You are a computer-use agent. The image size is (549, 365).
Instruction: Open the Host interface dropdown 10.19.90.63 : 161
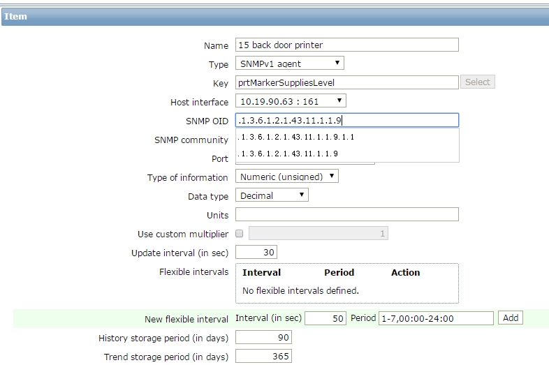coord(291,101)
